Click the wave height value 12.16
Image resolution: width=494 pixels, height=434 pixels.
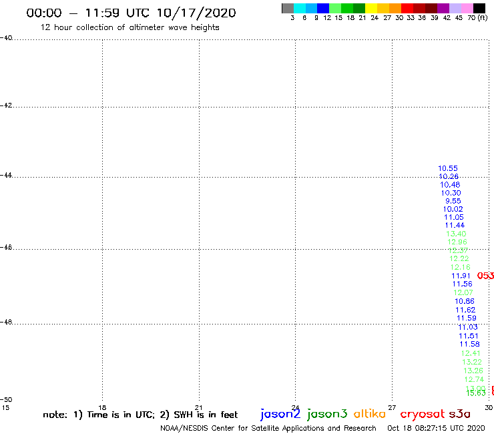click(461, 267)
